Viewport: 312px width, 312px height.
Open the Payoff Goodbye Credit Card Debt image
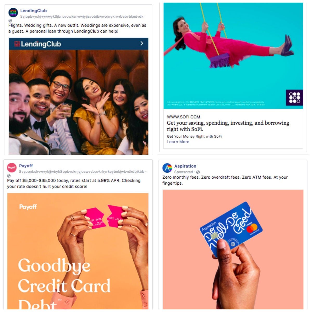coord(78,251)
